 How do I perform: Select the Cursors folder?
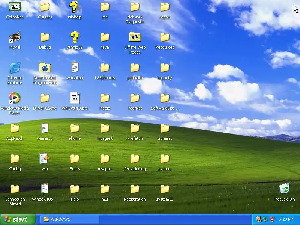(x=45, y=7)
